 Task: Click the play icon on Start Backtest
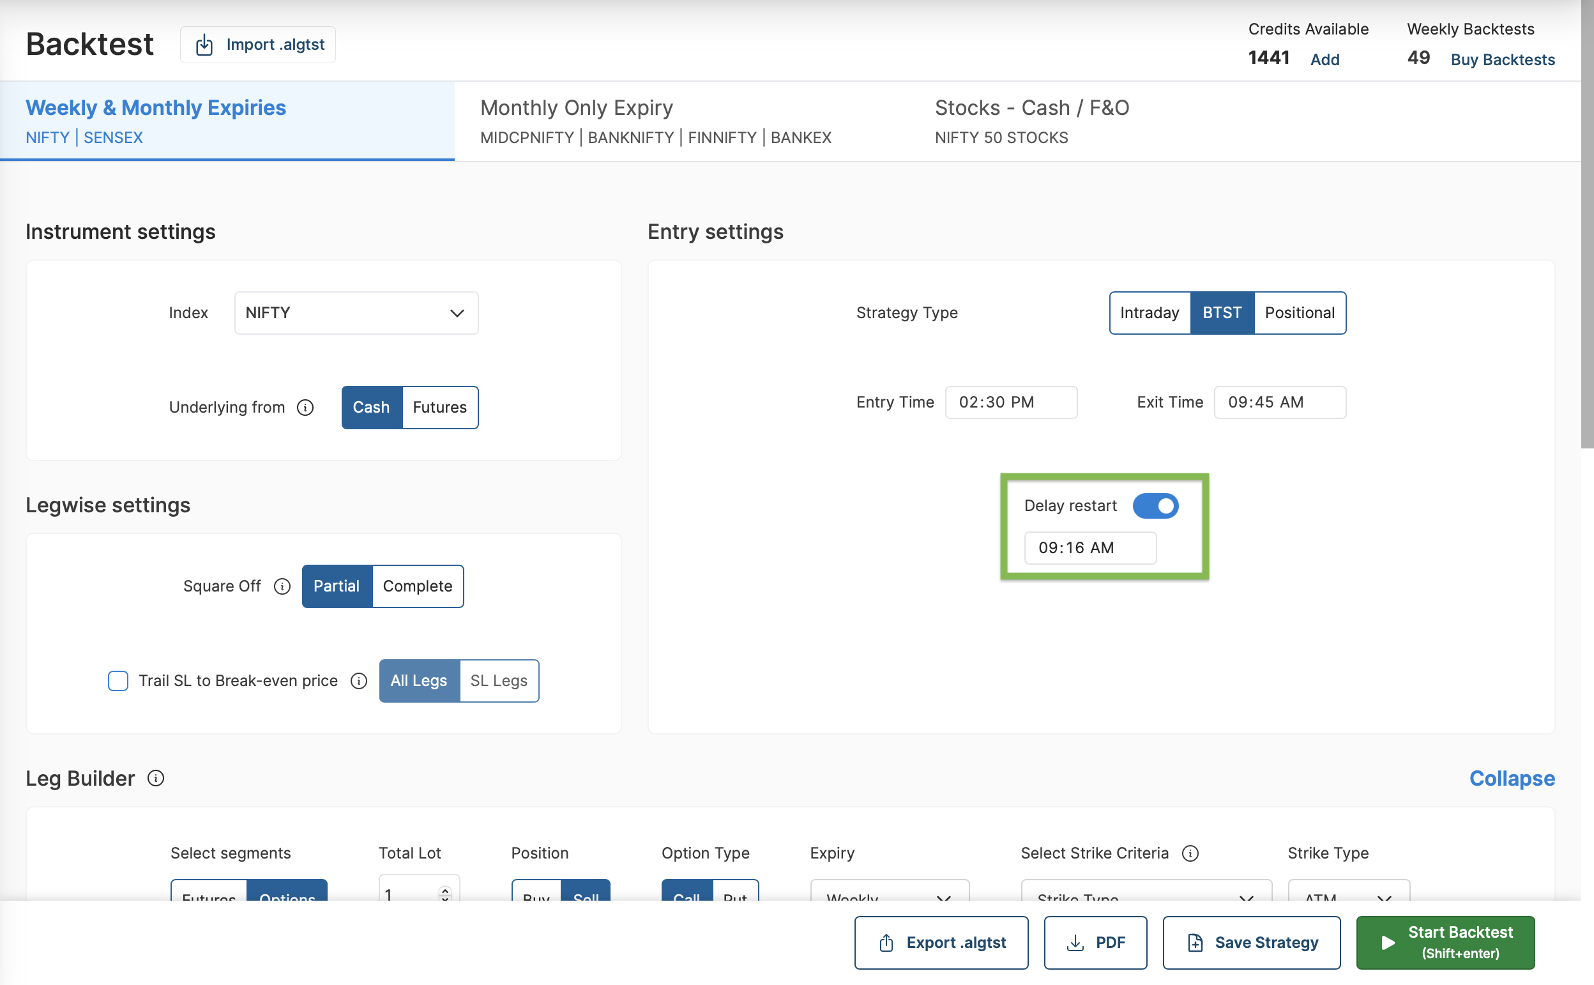1388,943
